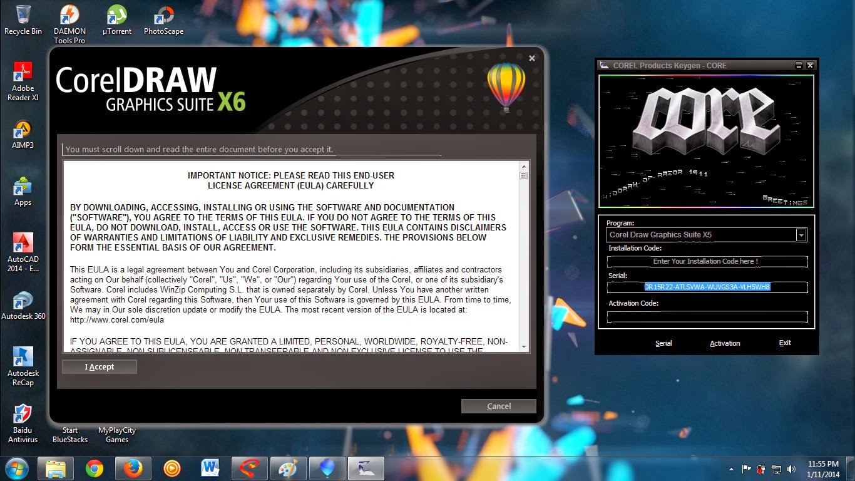
Task: Launch Firefox from the taskbar
Action: click(x=133, y=468)
